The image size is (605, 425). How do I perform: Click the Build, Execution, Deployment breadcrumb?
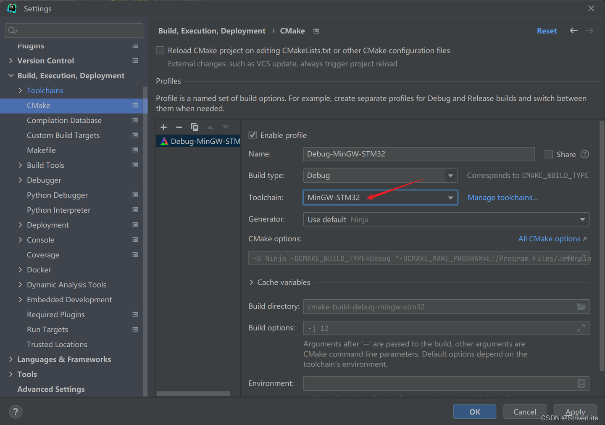(x=212, y=31)
